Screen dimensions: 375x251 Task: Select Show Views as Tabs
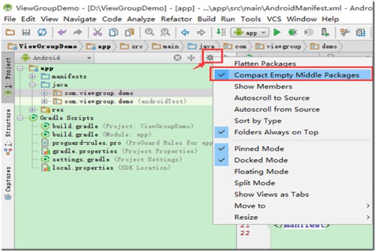click(292, 194)
